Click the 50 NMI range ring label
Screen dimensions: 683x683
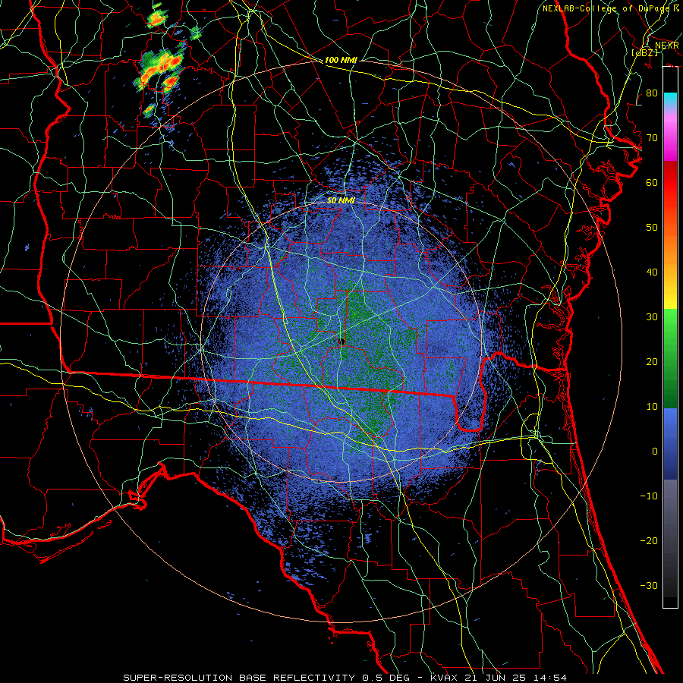point(341,200)
